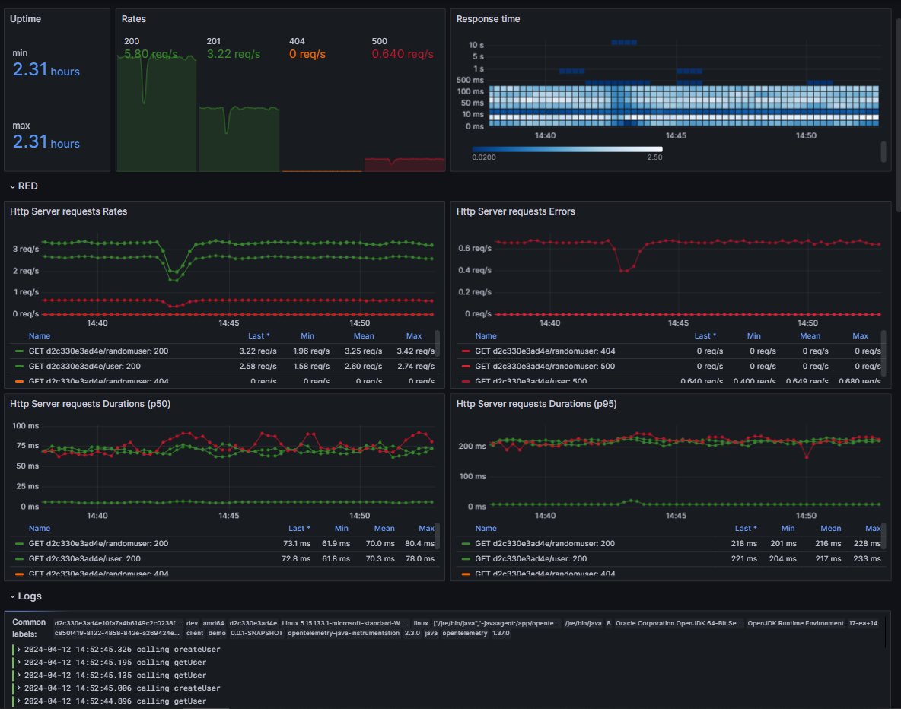The height and width of the screenshot is (709, 901).
Task: Click green swatch of randomuser: 200 in p50 legend
Action: click(20, 543)
